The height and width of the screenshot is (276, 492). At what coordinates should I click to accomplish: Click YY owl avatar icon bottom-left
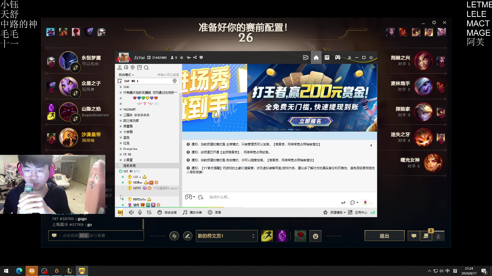click(x=120, y=213)
